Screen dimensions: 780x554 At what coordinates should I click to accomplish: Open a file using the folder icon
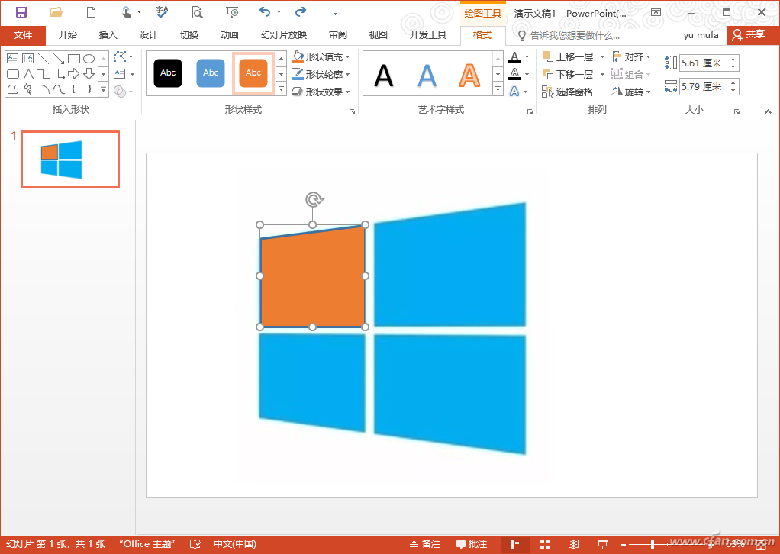[x=56, y=12]
